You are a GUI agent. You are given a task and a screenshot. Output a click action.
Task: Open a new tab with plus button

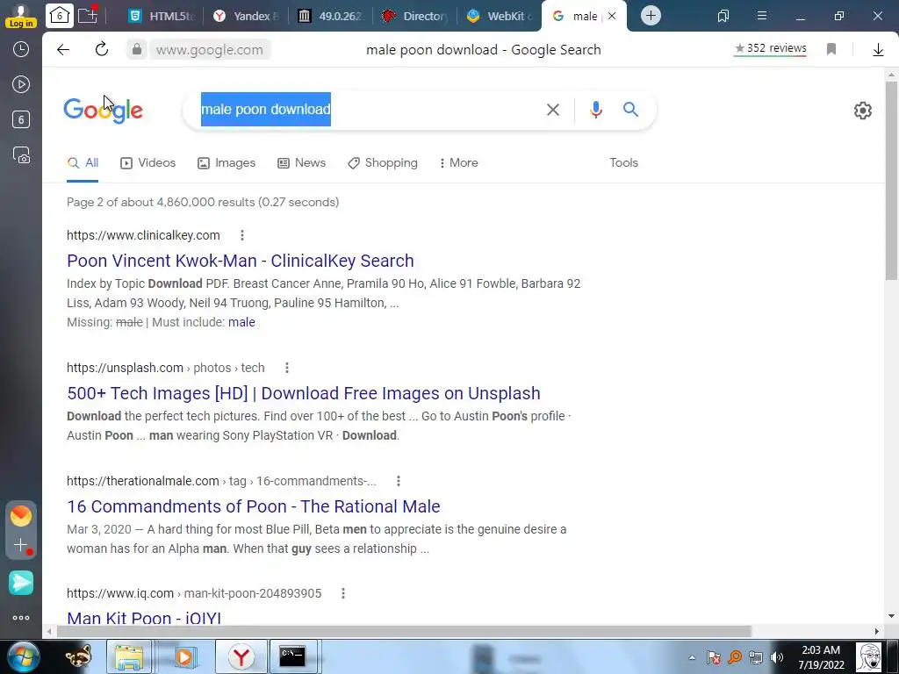click(x=651, y=16)
